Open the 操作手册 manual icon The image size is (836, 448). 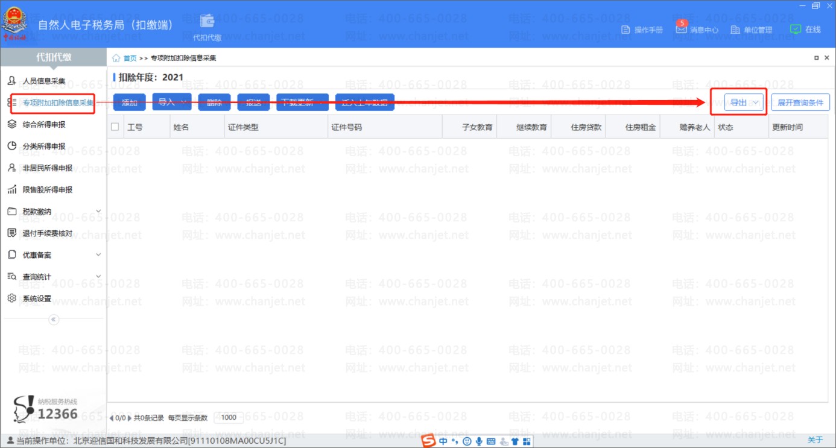pyautogui.click(x=625, y=30)
